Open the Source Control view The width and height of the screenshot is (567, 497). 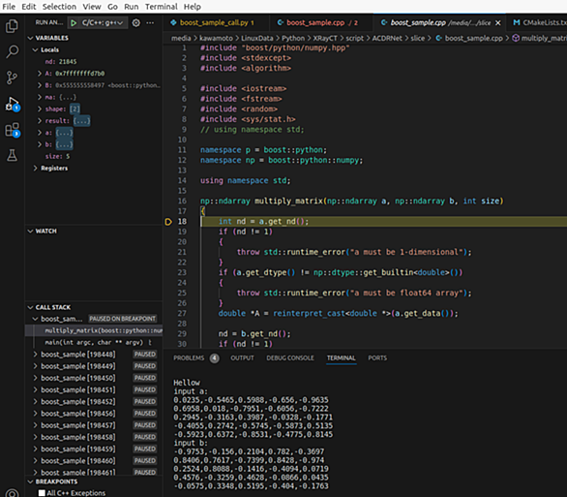click(12, 78)
